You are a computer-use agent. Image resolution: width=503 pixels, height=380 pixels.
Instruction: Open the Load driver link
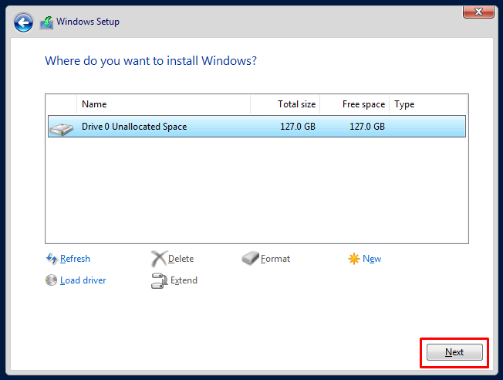click(83, 280)
